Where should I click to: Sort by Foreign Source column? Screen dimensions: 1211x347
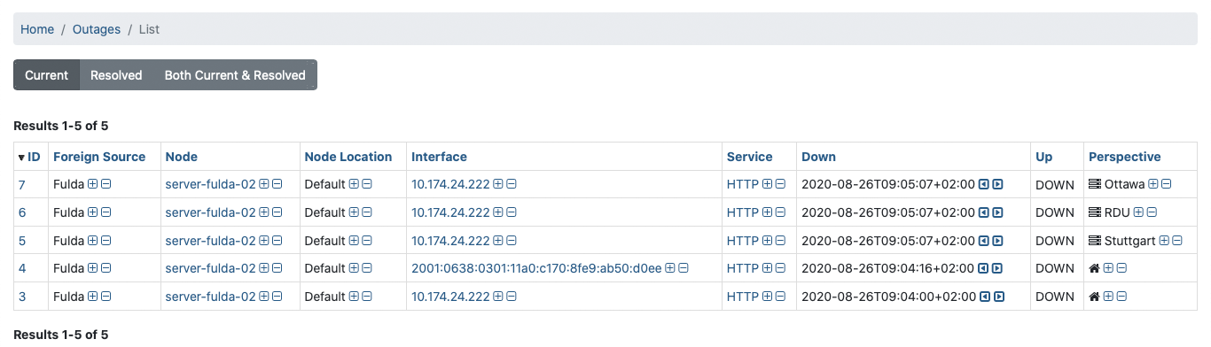click(x=99, y=157)
